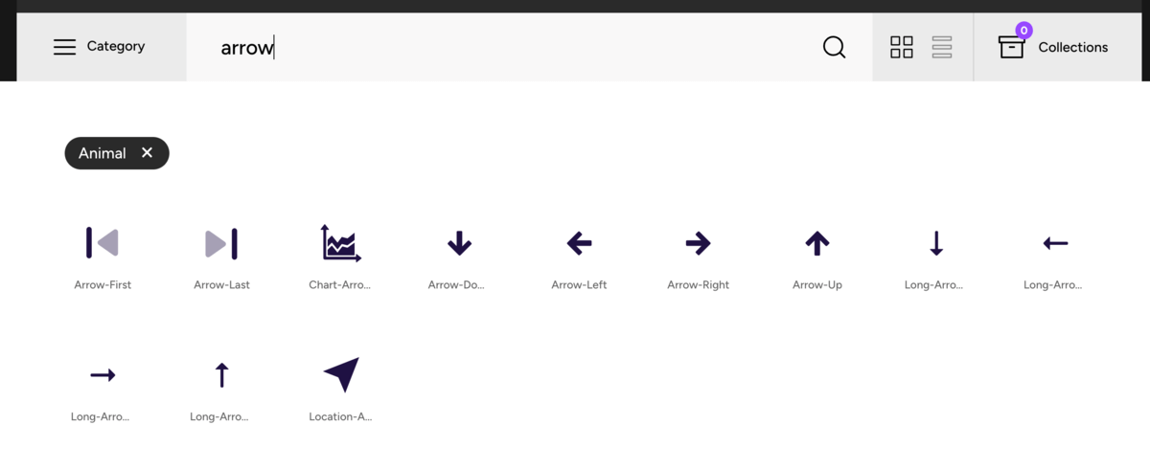Remove the Animal filter tag
This screenshot has width=1150, height=470.
(147, 153)
